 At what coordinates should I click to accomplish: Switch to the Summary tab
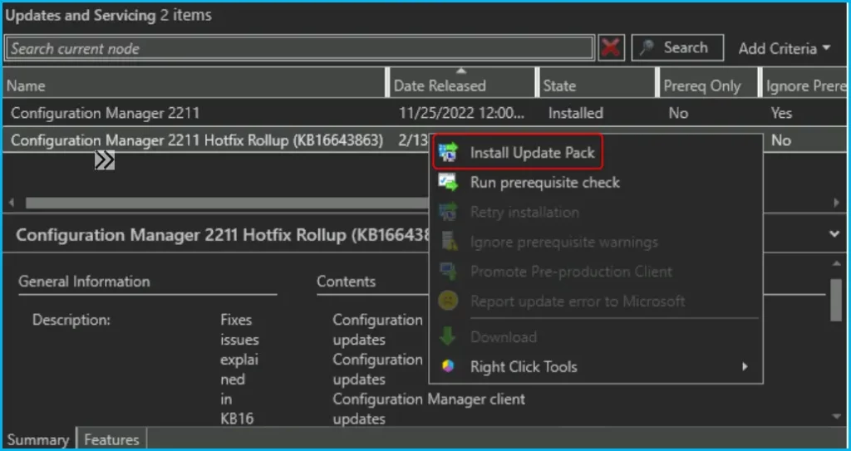[x=38, y=439]
